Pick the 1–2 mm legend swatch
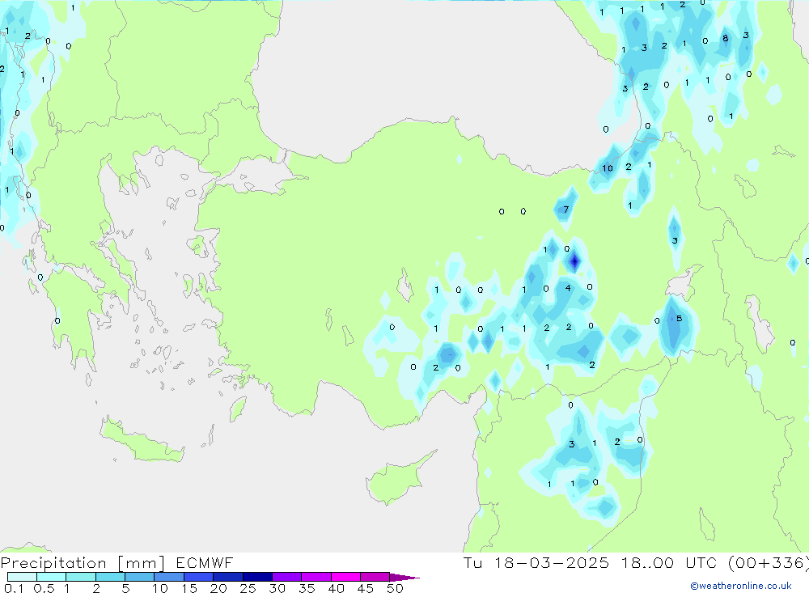The image size is (809, 593). [x=81, y=577]
